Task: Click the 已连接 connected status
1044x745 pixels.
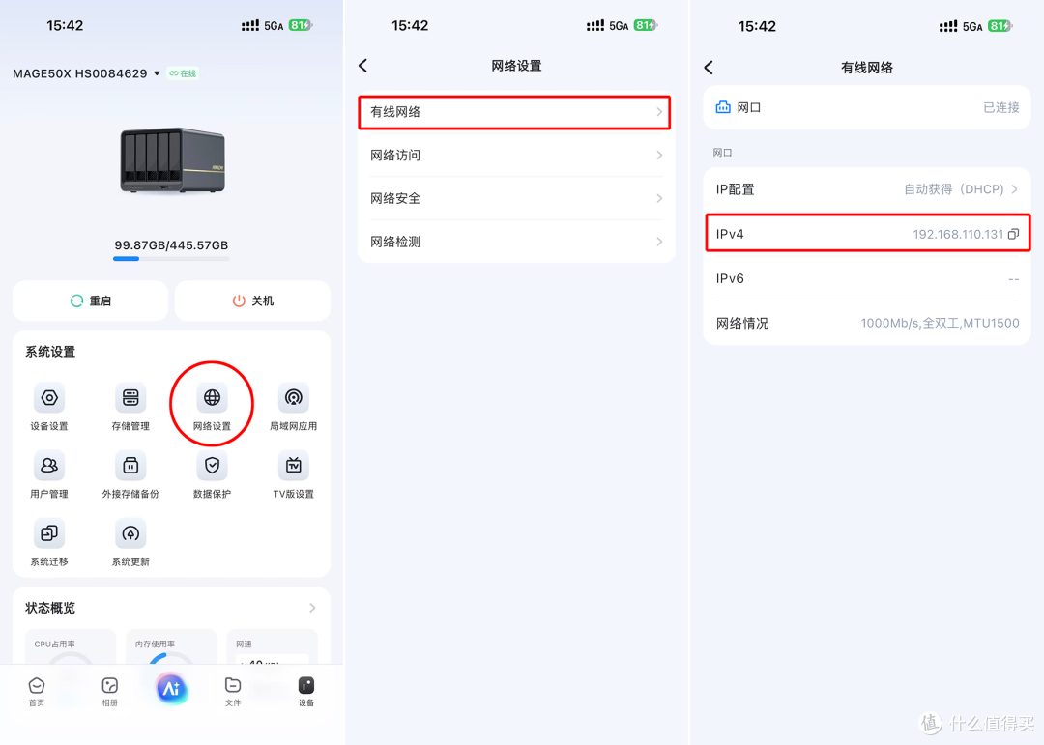Action: point(1000,107)
